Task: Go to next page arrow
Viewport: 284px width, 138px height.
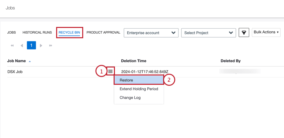Action: point(41,45)
